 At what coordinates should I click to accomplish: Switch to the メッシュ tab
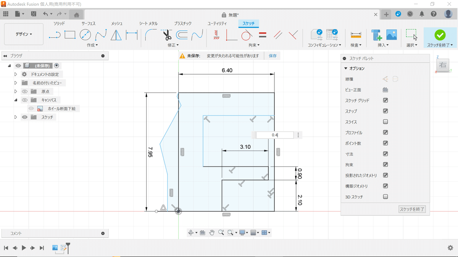[117, 24]
